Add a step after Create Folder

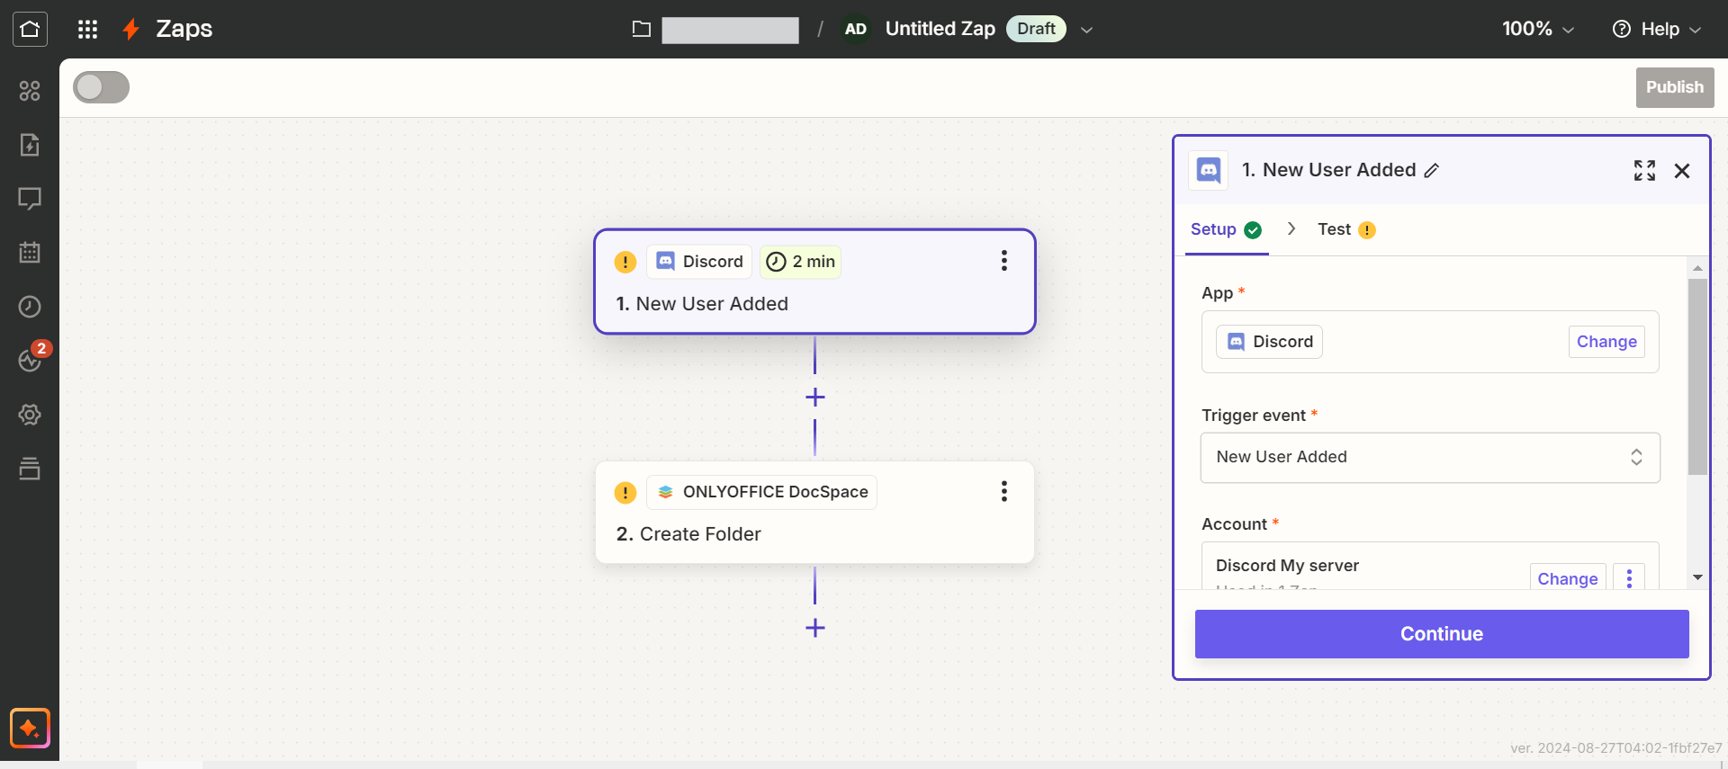click(815, 628)
